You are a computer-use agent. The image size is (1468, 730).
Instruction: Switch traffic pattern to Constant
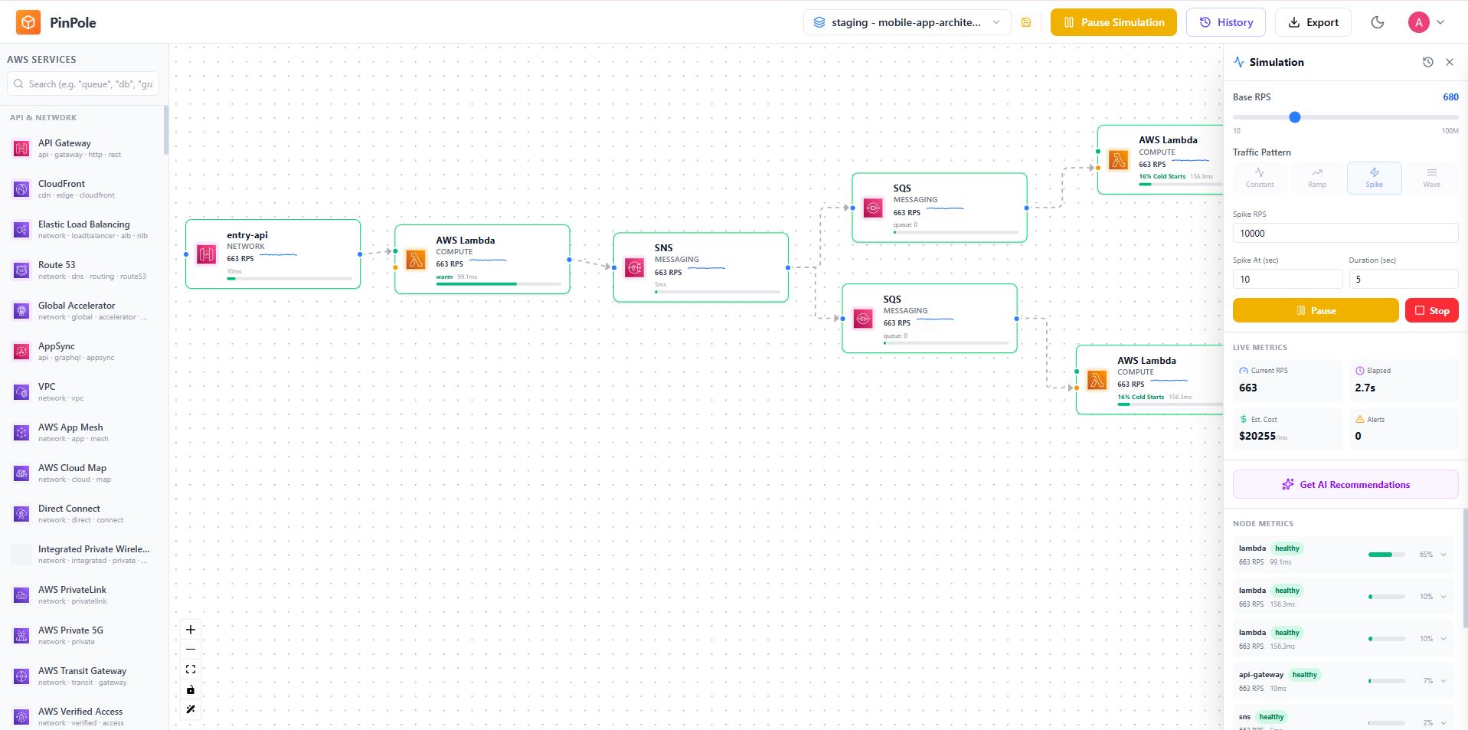(x=1259, y=178)
